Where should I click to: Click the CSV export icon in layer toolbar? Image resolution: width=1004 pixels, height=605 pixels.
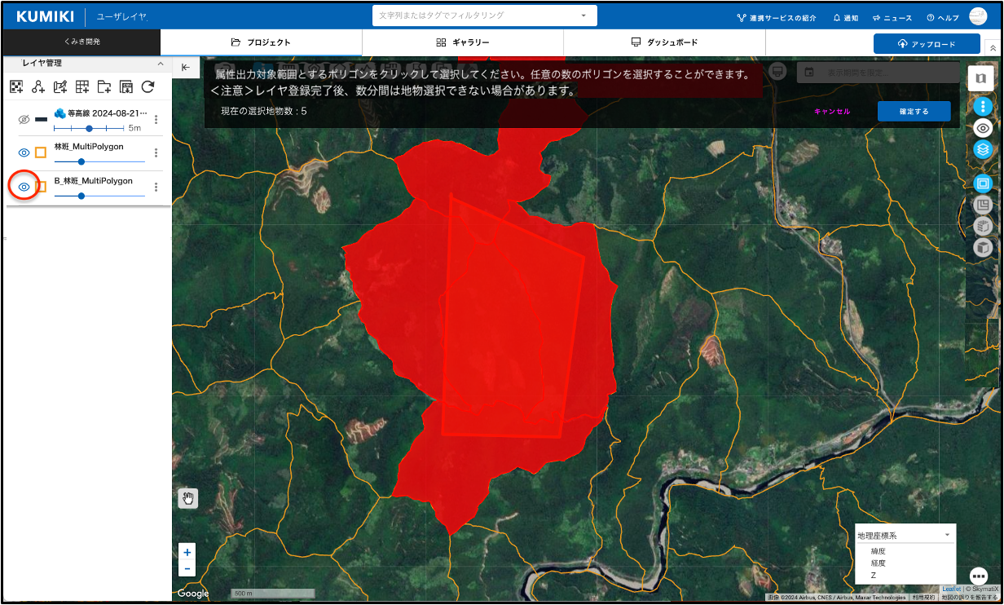[125, 87]
